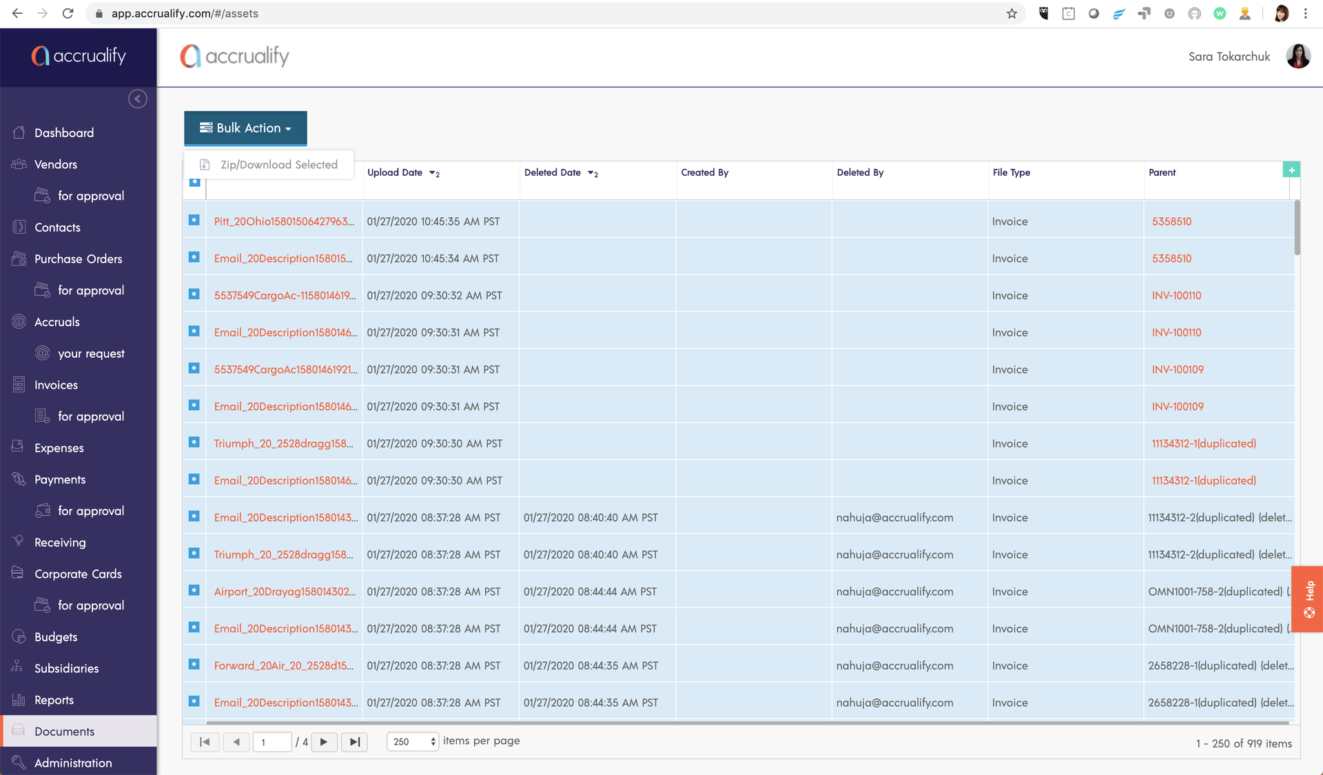Go to previous page of results
The height and width of the screenshot is (775, 1323).
click(236, 742)
